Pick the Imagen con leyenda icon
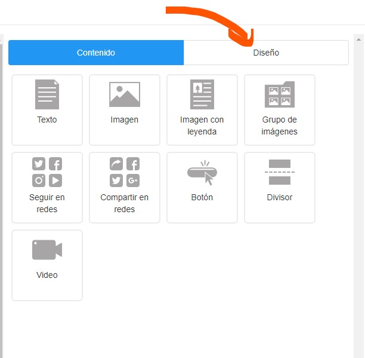This screenshot has height=358, width=365. tap(202, 94)
